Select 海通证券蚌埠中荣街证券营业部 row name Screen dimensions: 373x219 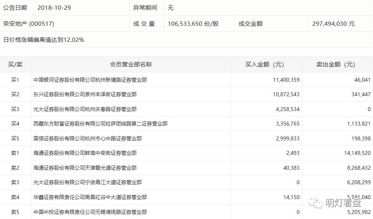coord(85,153)
